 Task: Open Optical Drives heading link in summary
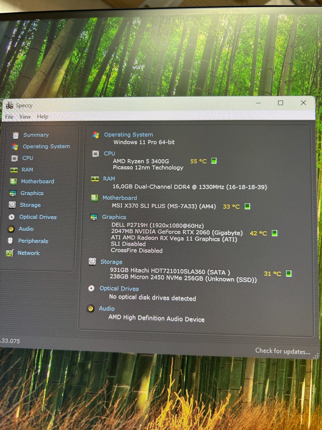119,289
